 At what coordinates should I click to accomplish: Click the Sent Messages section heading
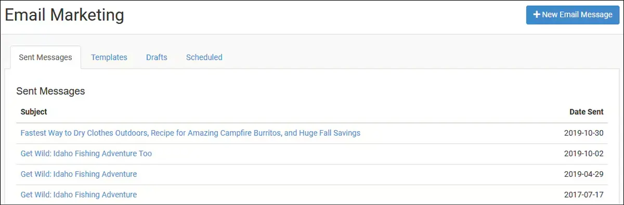point(50,91)
